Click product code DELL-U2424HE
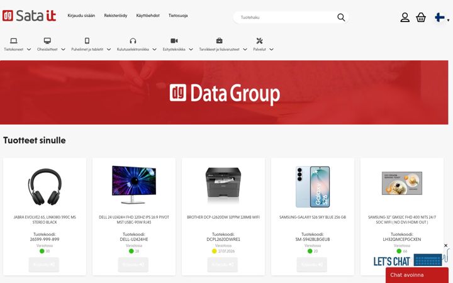The image size is (453, 283). pos(134,240)
